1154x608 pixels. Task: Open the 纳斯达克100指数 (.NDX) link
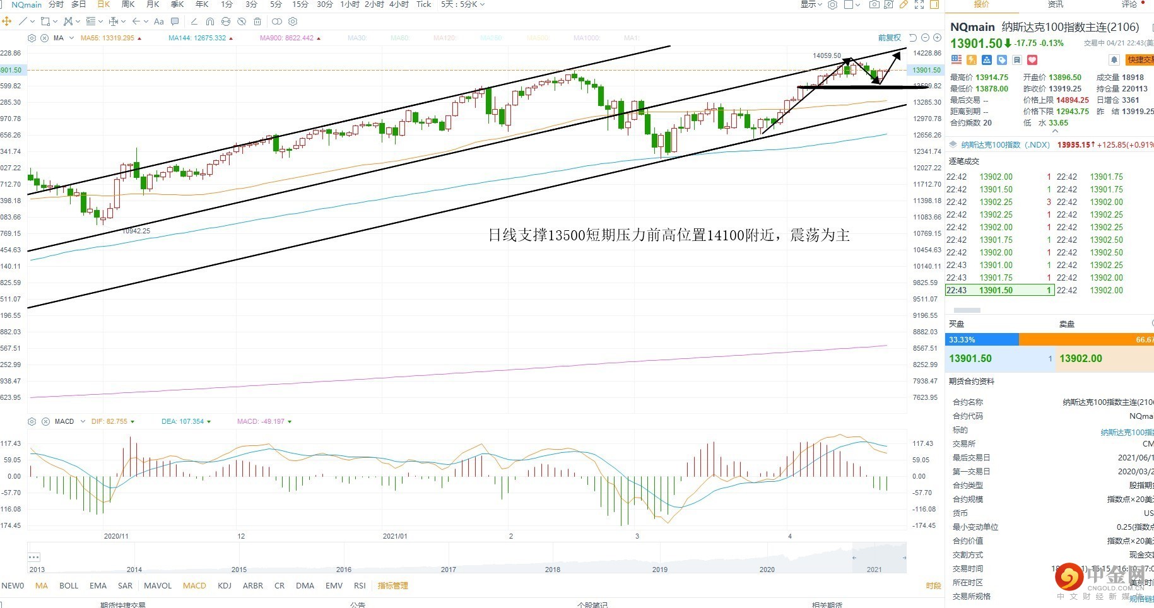point(1006,145)
